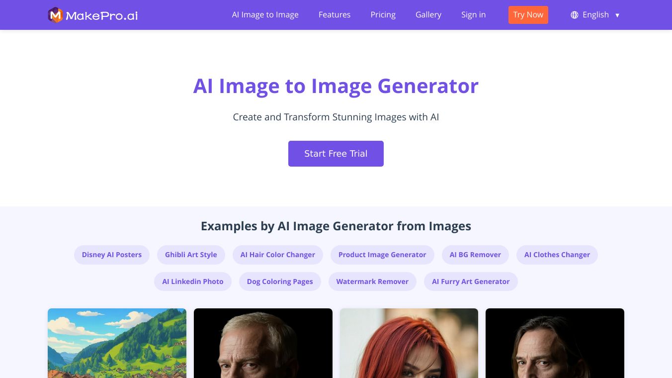
Task: Click the globe language icon
Action: (x=575, y=15)
